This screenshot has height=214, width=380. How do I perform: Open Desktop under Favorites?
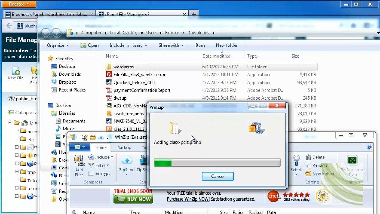click(x=63, y=67)
